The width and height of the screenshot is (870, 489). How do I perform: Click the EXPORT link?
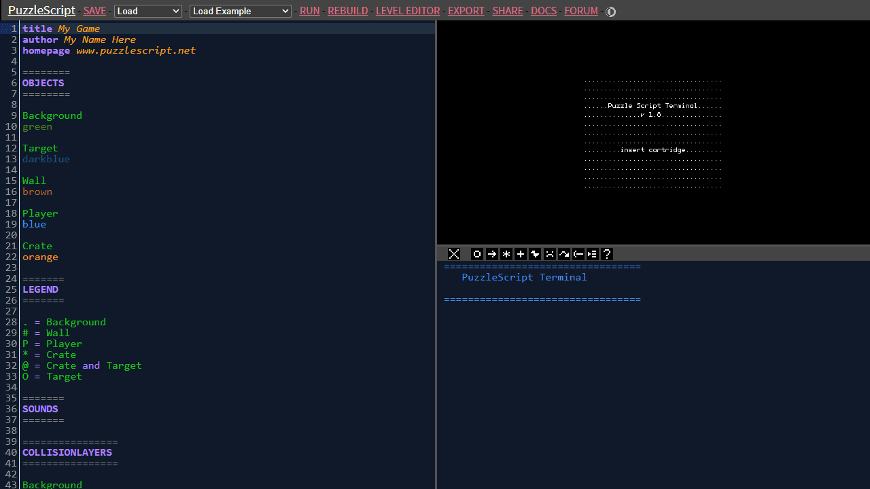[x=466, y=11]
